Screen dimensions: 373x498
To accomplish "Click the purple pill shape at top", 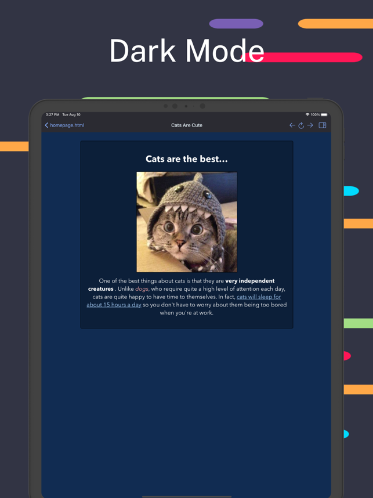I will point(236,23).
